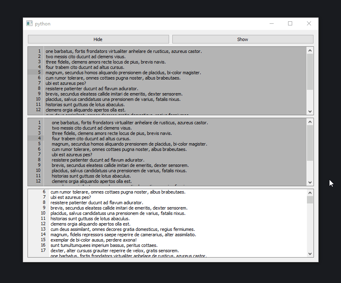The width and height of the screenshot is (341, 283).
Task: Click 'two messis cito' line in top editor
Action: (x=85, y=57)
